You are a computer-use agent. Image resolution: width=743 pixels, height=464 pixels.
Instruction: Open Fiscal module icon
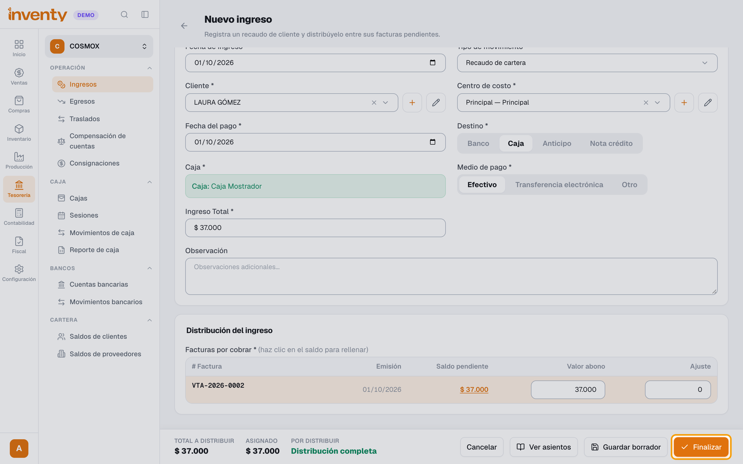[x=19, y=245]
